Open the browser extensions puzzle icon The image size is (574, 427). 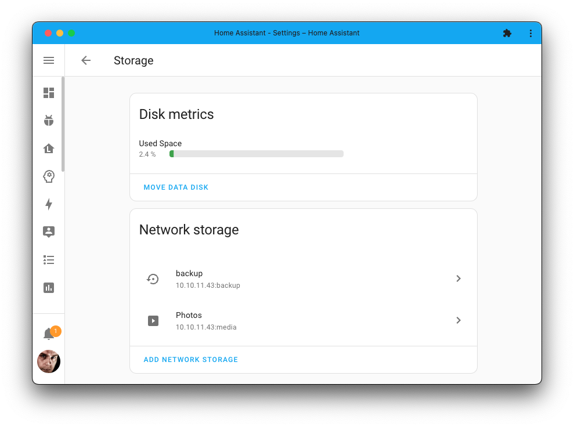point(507,33)
